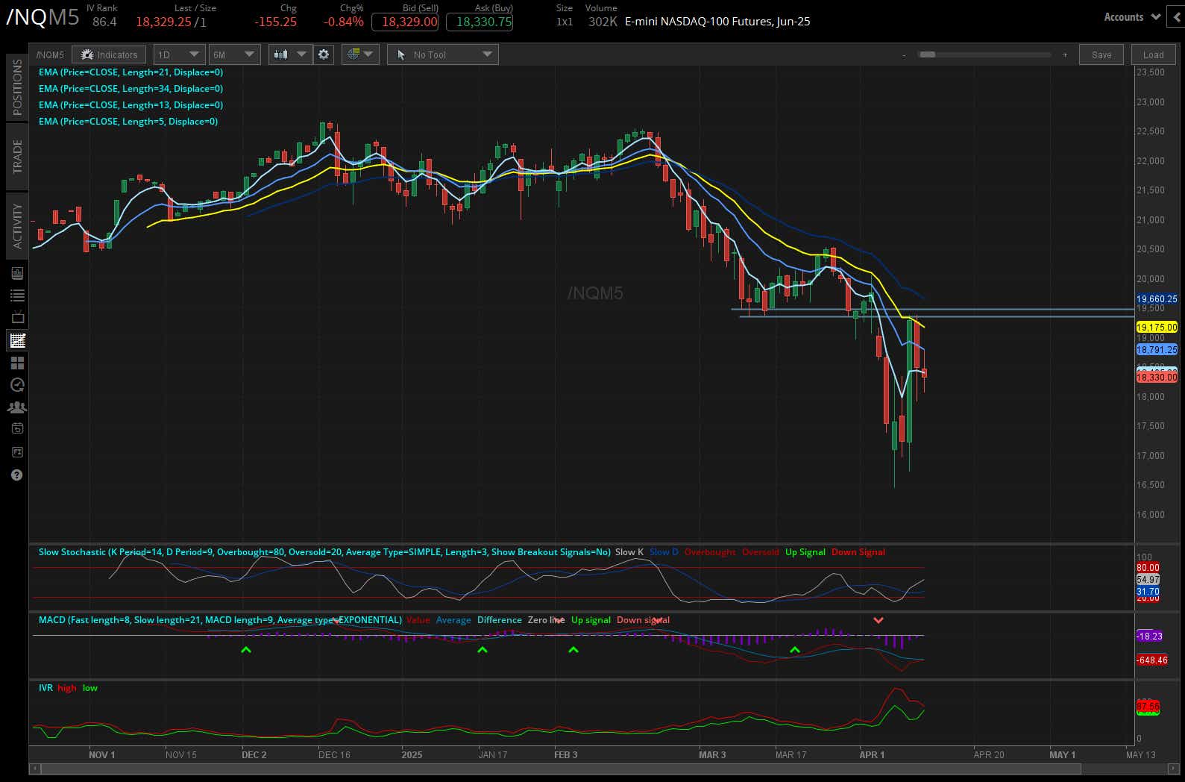This screenshot has height=782, width=1185.
Task: Open chart settings gear icon
Action: 324,54
